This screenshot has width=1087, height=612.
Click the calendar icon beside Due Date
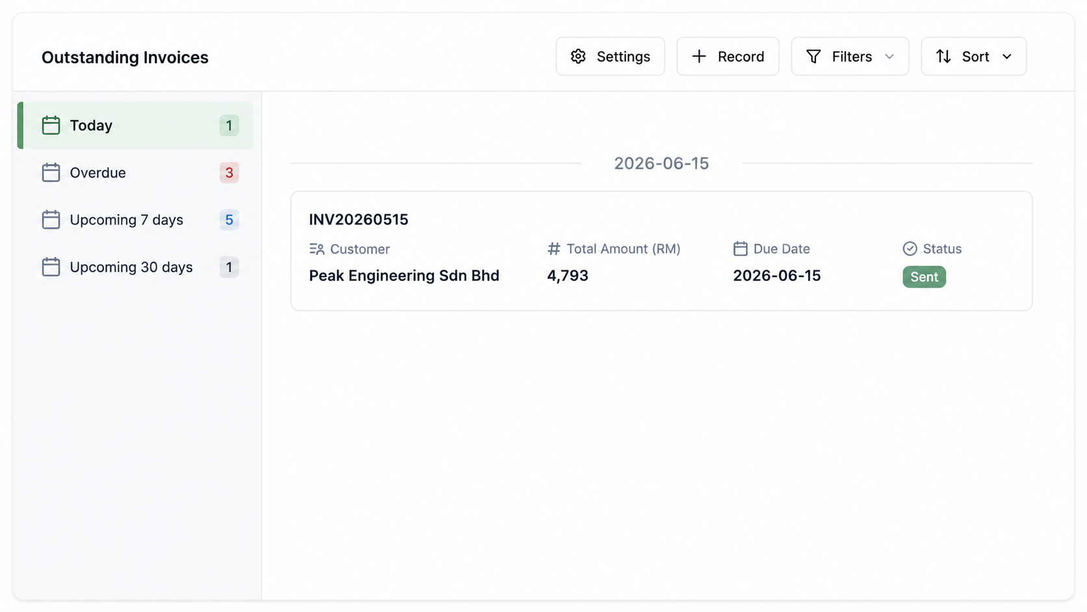coord(740,248)
